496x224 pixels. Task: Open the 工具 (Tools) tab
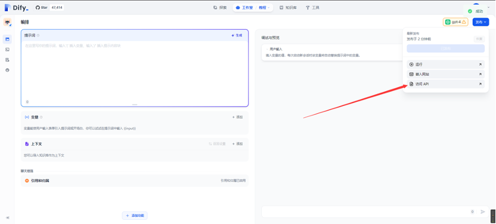click(312, 8)
